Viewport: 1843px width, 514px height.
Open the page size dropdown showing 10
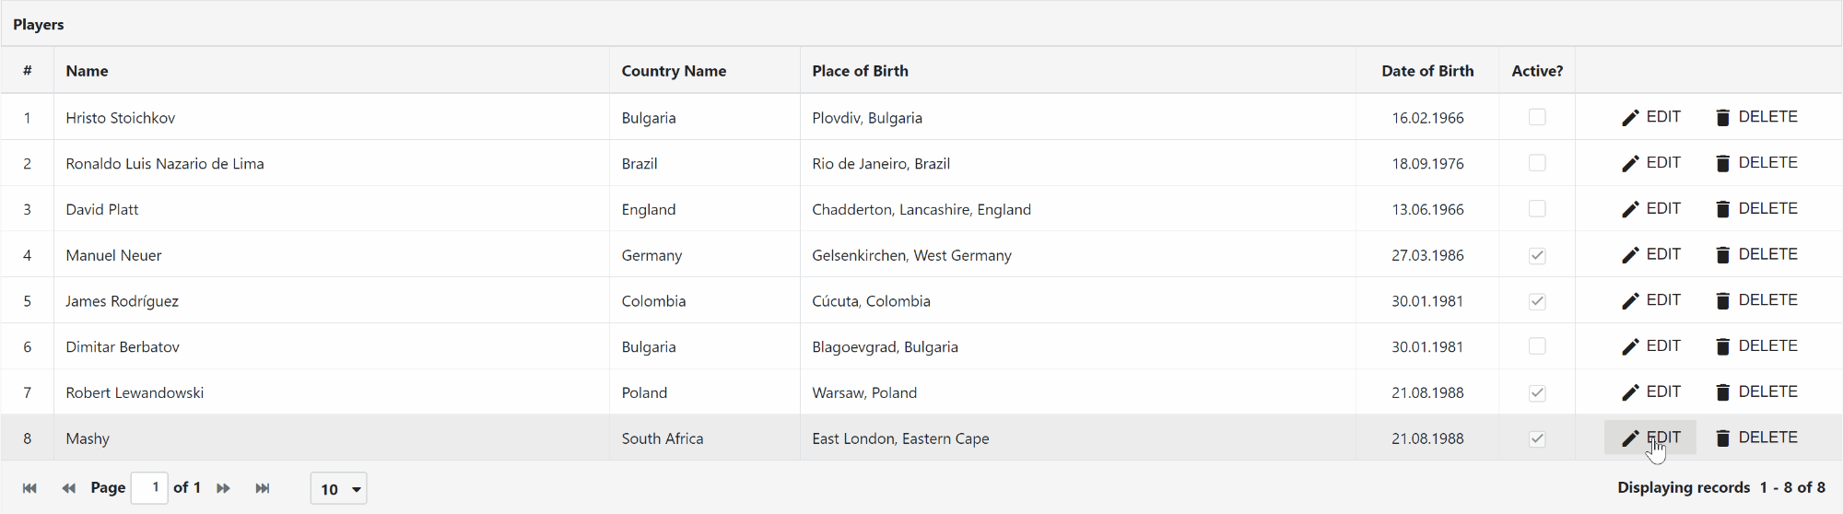pyautogui.click(x=339, y=489)
